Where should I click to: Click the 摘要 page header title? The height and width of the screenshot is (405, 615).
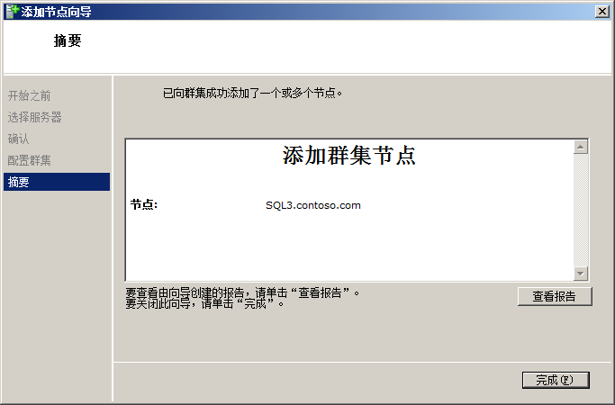click(68, 40)
